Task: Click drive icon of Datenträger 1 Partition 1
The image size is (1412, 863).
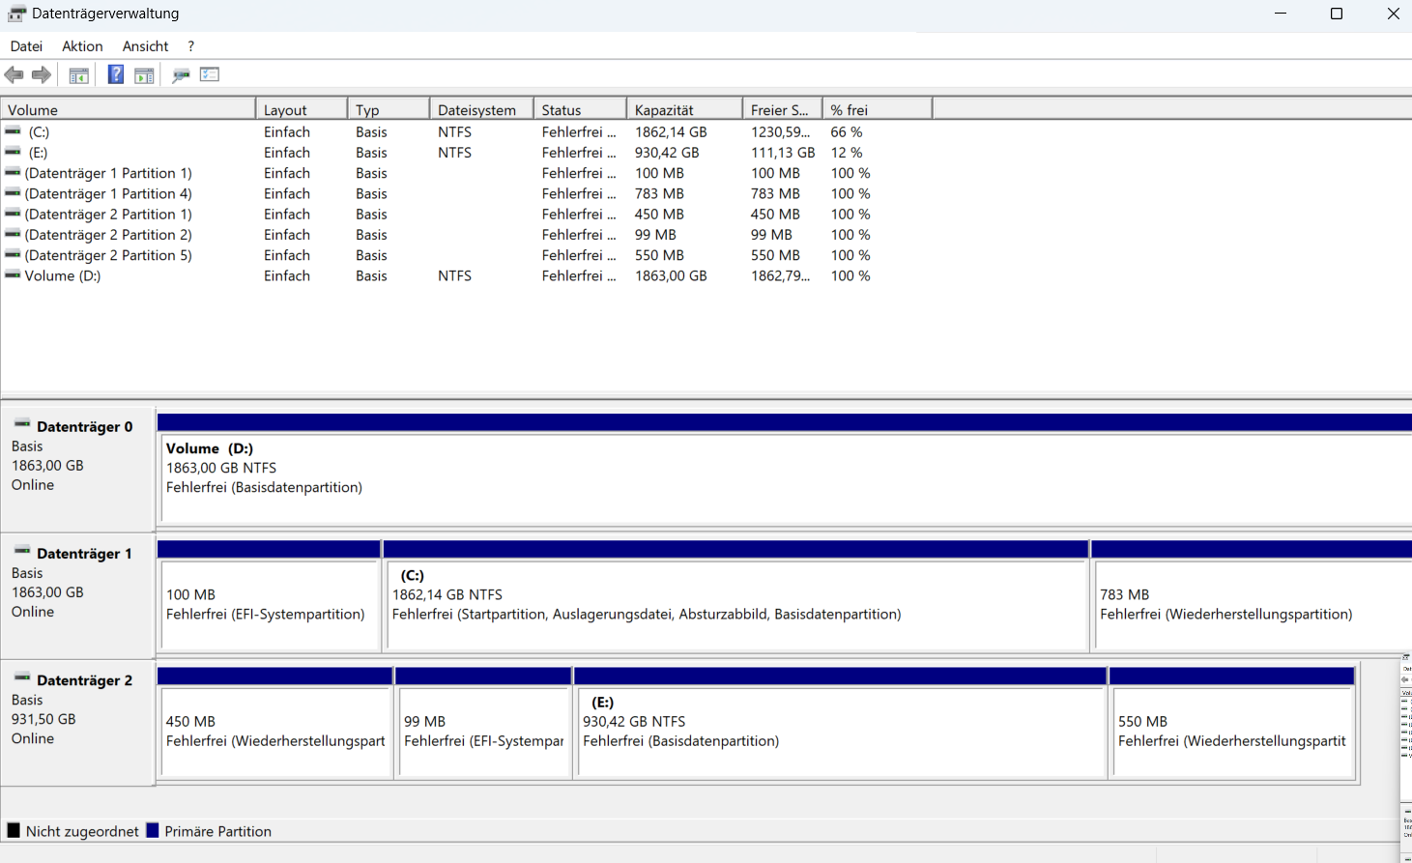Action: tap(13, 172)
